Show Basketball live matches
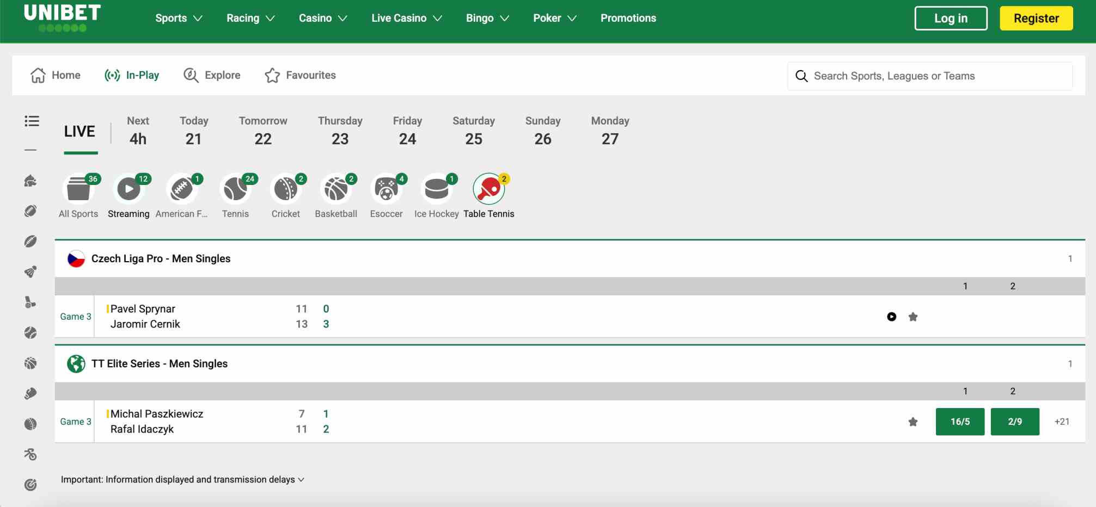The image size is (1096, 507). (336, 189)
